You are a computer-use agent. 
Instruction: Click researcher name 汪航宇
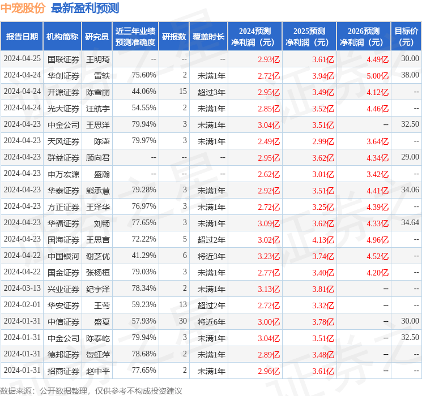click(x=98, y=109)
